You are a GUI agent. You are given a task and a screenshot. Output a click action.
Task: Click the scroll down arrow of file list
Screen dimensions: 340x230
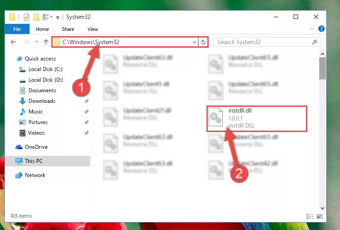[x=322, y=208]
